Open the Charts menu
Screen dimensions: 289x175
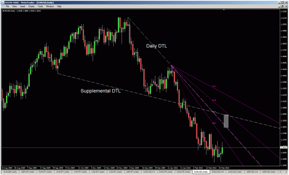[31, 6]
